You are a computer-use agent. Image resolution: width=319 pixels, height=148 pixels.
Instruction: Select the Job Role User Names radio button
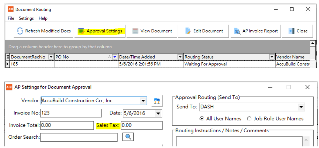249,119
